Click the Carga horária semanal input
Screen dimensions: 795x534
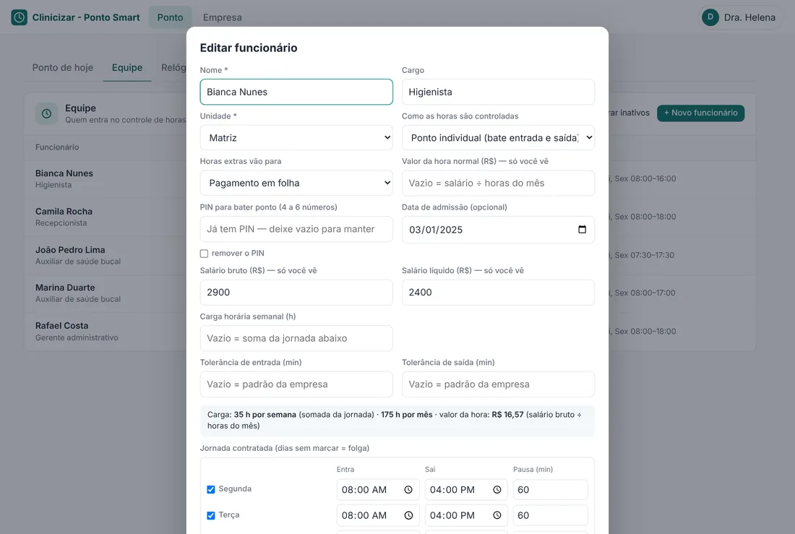click(296, 338)
